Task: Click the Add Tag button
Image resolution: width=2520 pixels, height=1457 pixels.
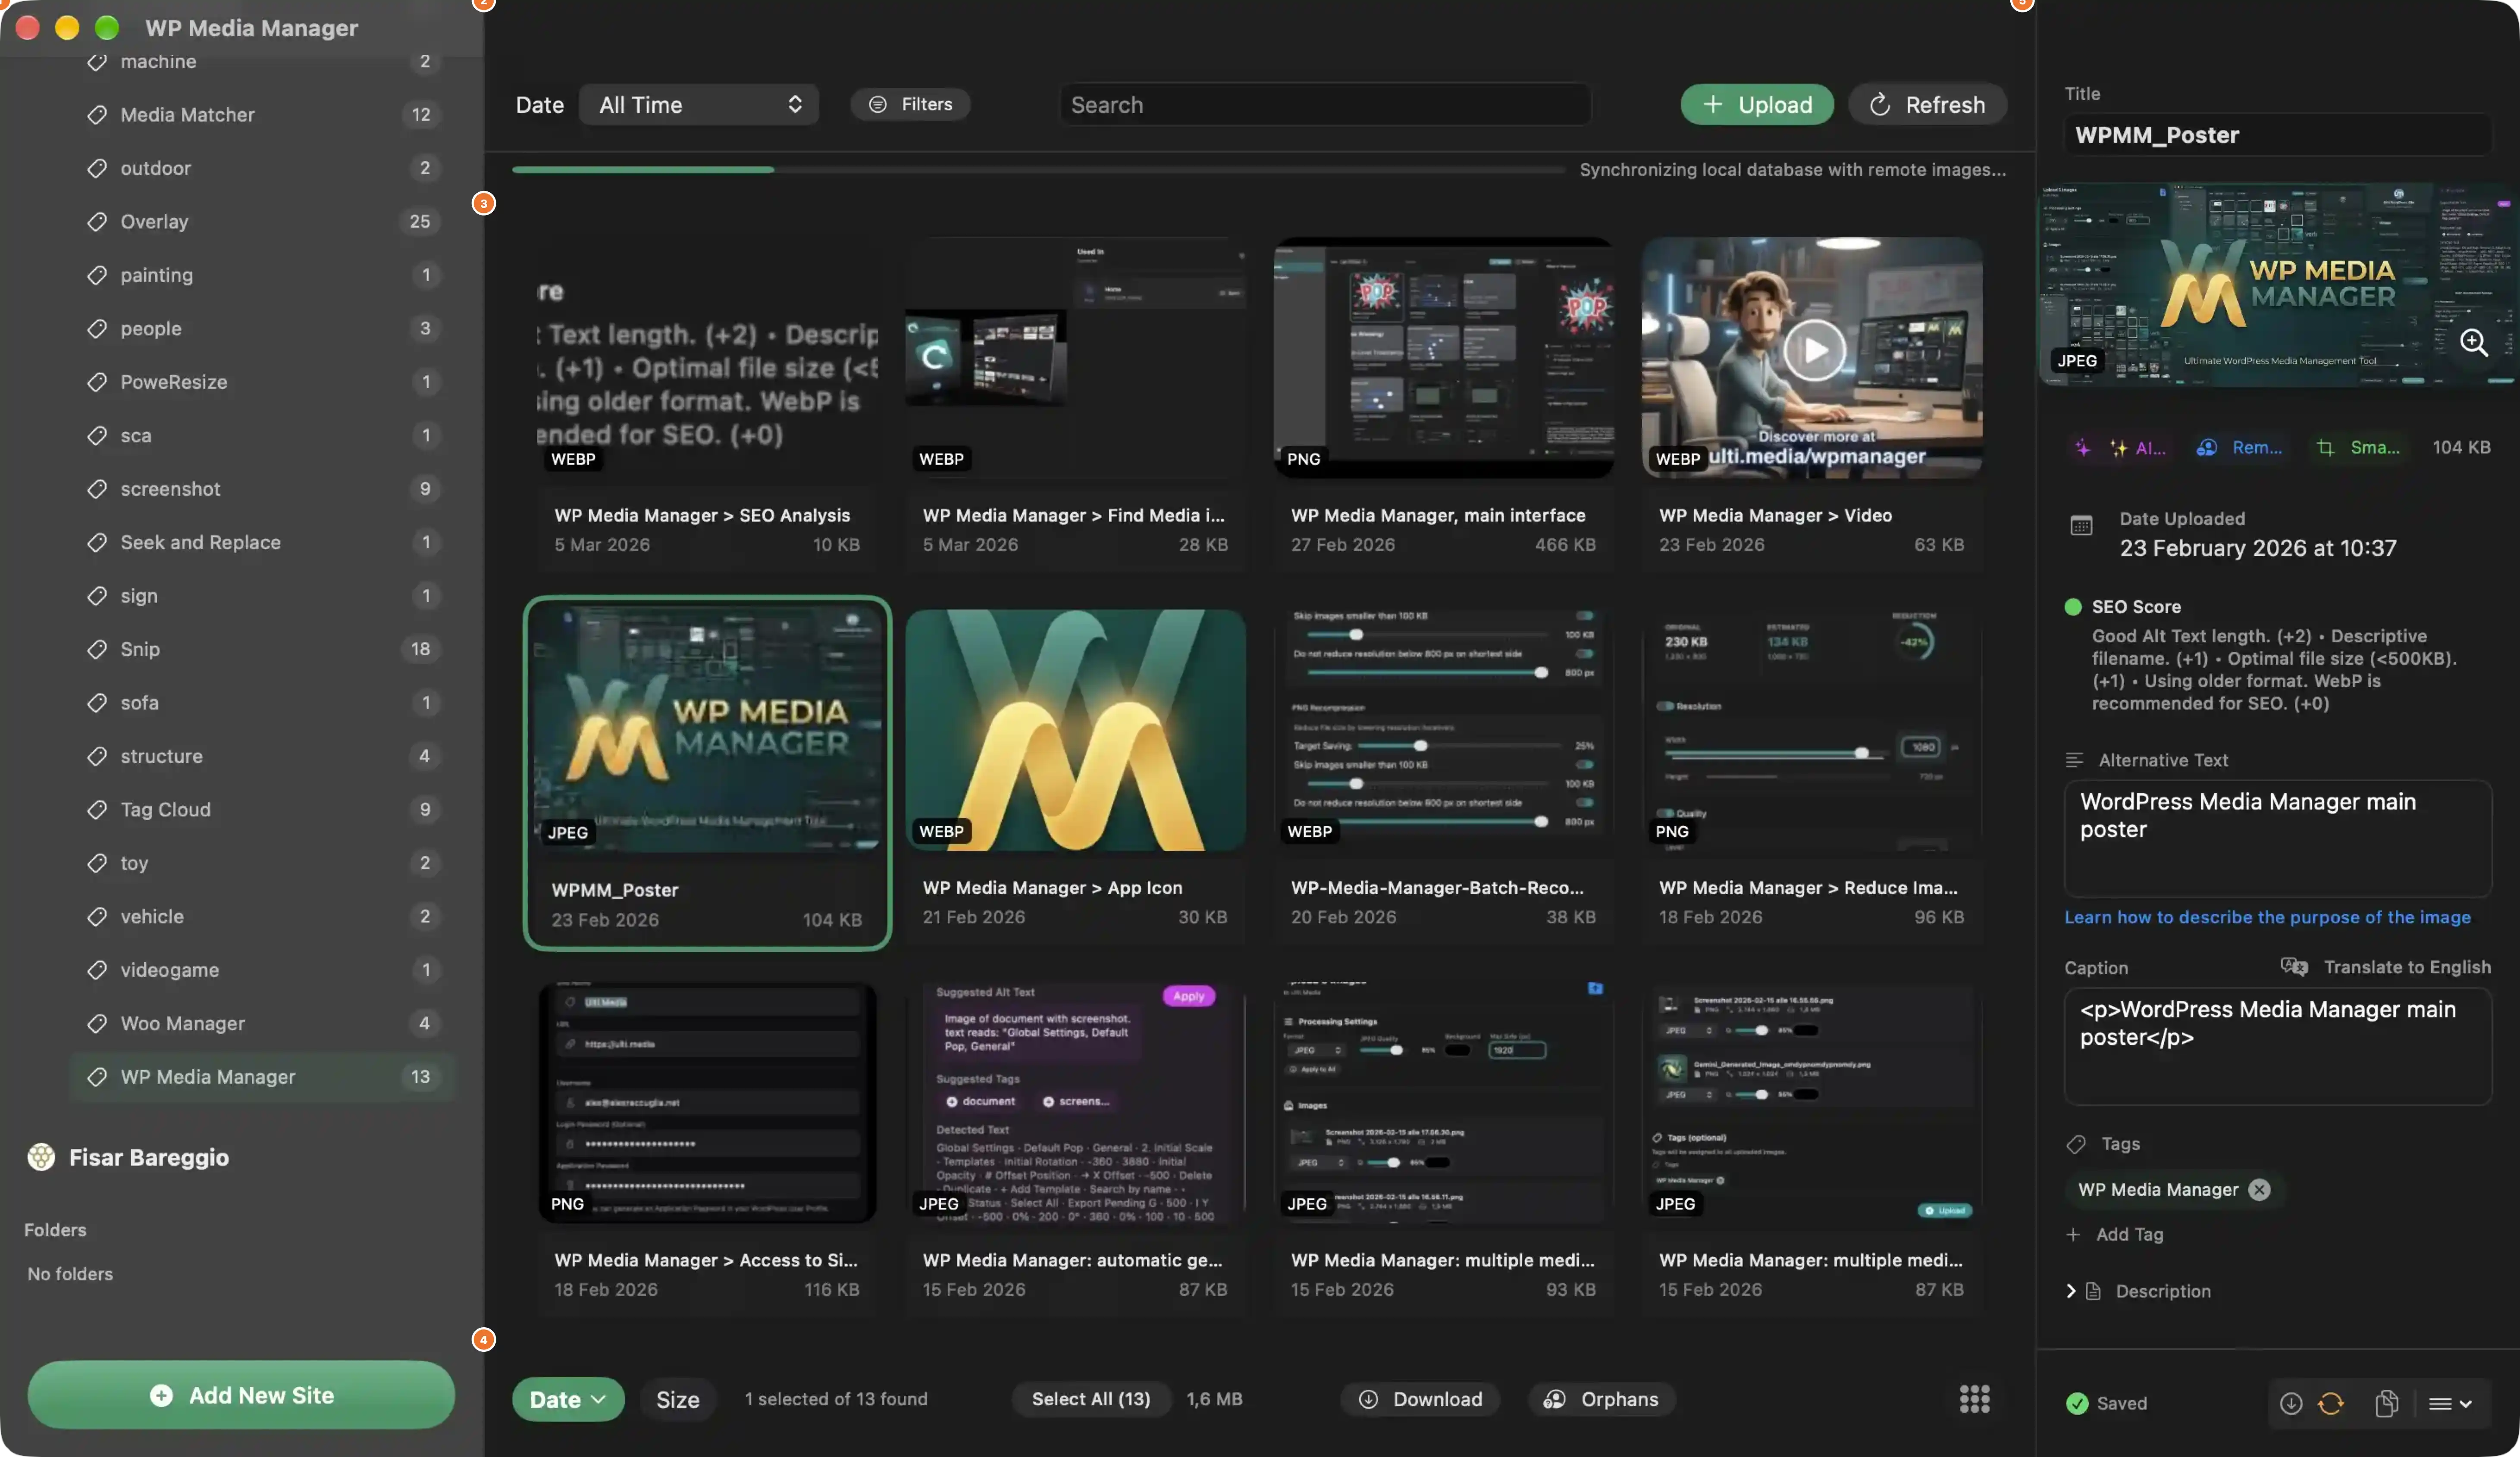Action: (x=2115, y=1234)
